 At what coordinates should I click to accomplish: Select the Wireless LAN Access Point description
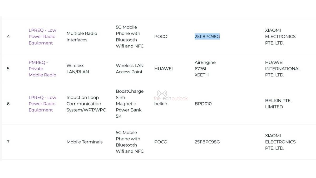(129, 69)
